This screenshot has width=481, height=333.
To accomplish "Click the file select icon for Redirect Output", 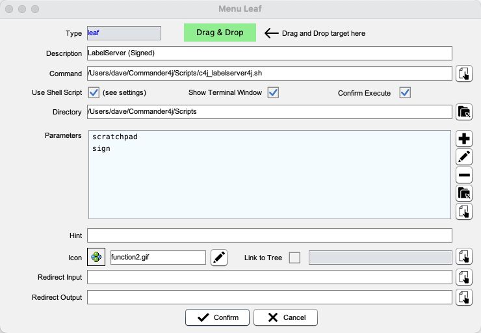I will pos(464,297).
